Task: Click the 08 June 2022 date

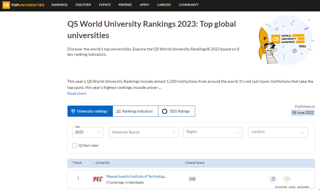Action: point(303,113)
